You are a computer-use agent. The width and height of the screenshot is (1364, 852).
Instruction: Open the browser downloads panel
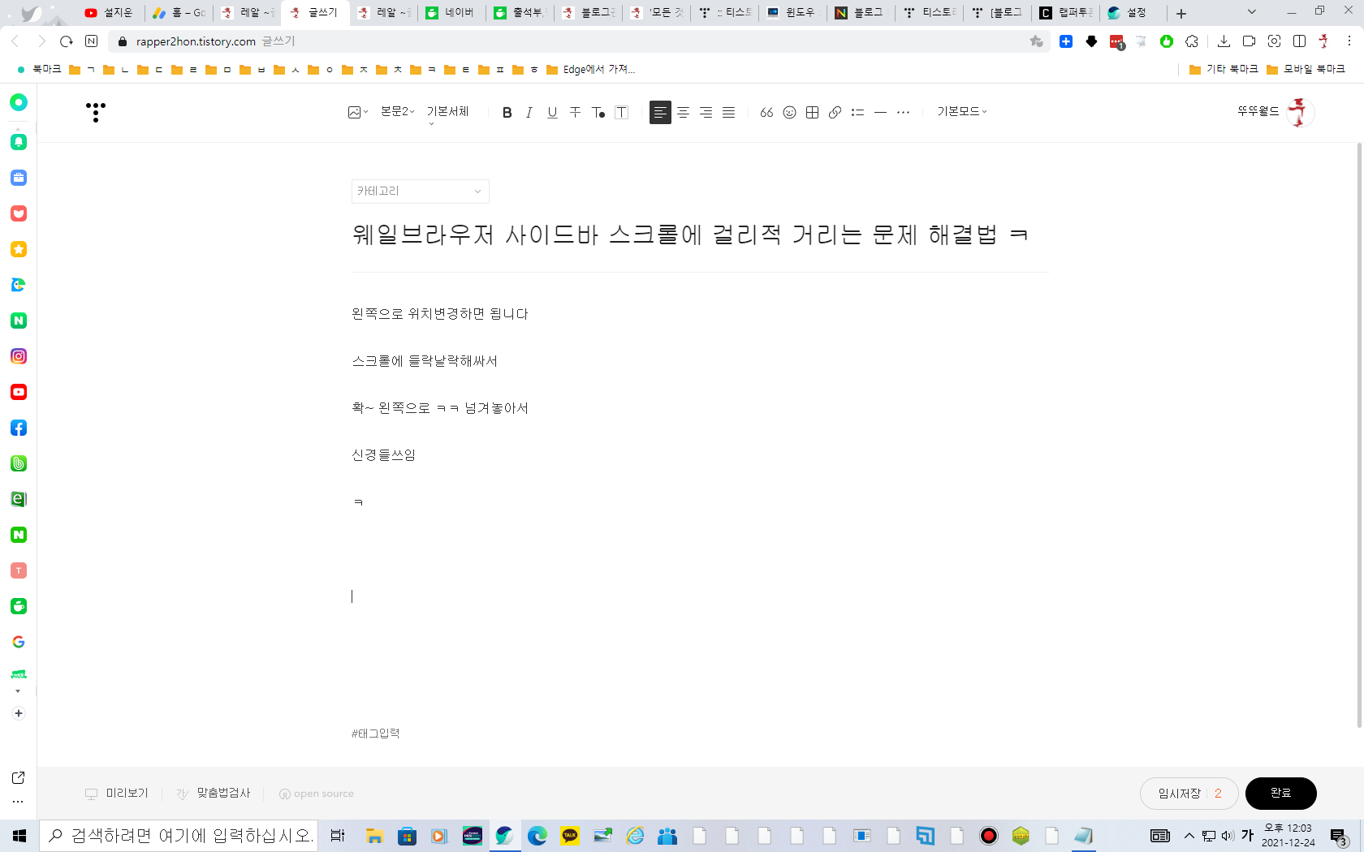[1224, 41]
